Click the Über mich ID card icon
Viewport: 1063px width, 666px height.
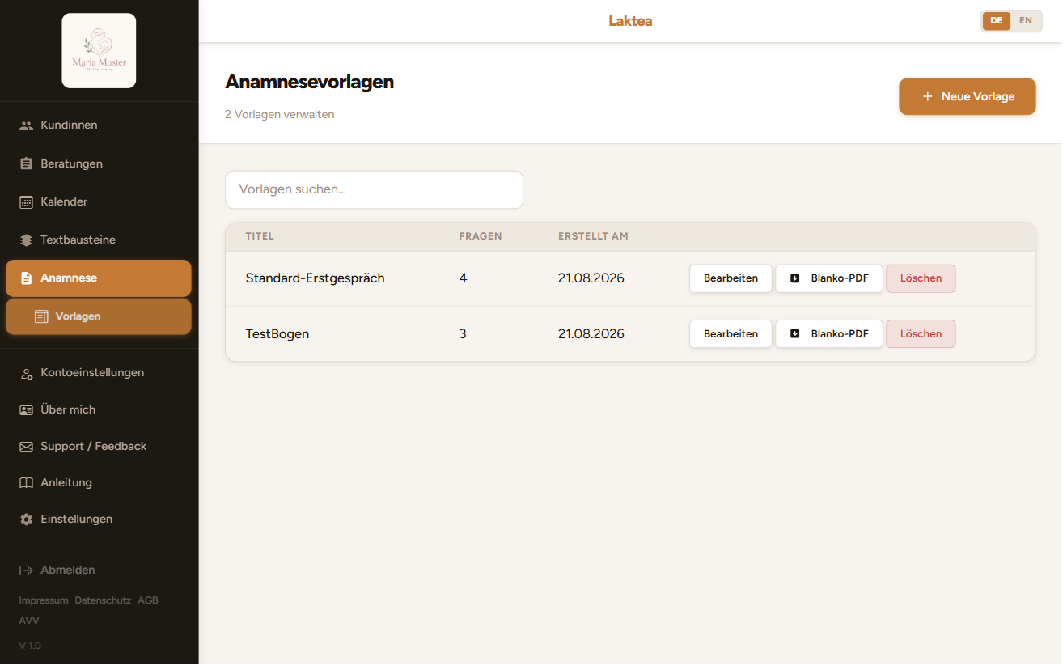tap(26, 410)
